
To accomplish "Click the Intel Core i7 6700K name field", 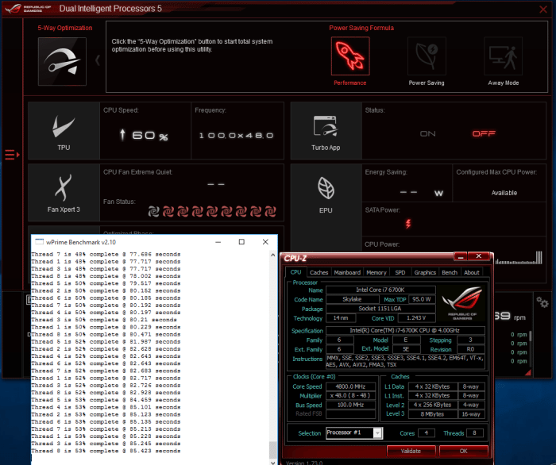I will click(x=380, y=290).
